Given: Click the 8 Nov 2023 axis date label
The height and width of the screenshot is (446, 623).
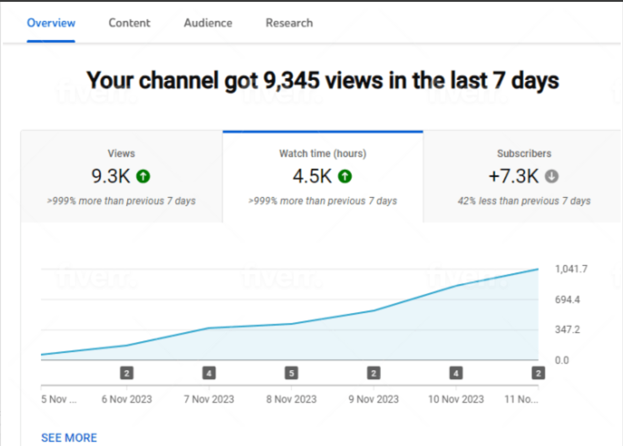Looking at the screenshot, I should tap(291, 399).
